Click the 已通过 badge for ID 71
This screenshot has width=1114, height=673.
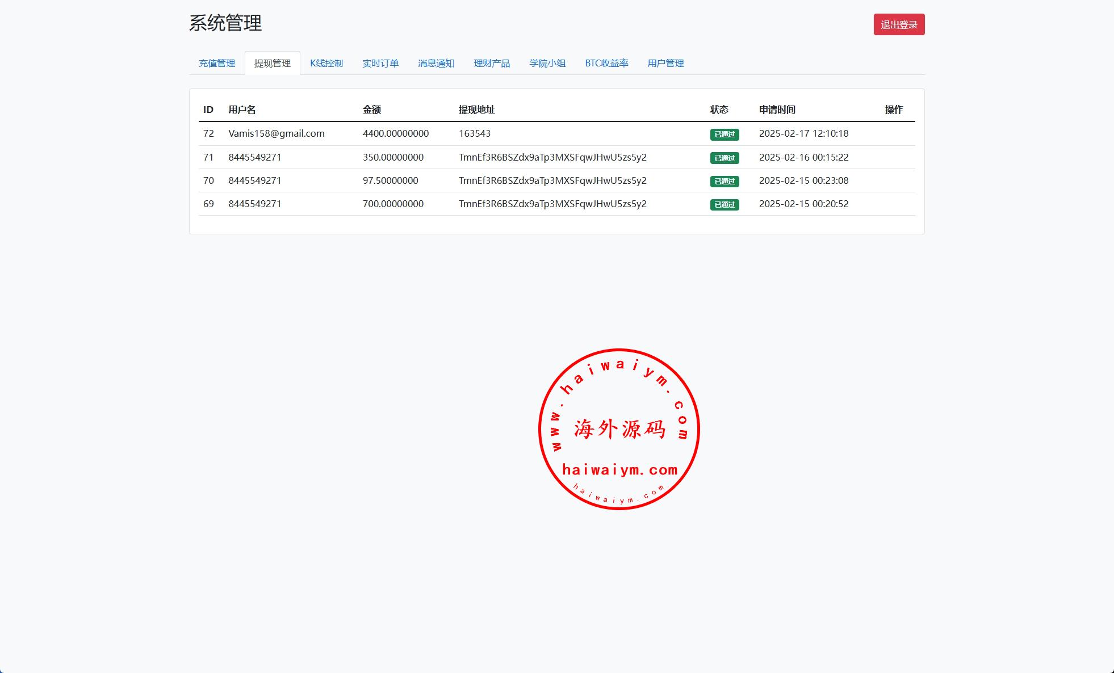pyautogui.click(x=724, y=158)
